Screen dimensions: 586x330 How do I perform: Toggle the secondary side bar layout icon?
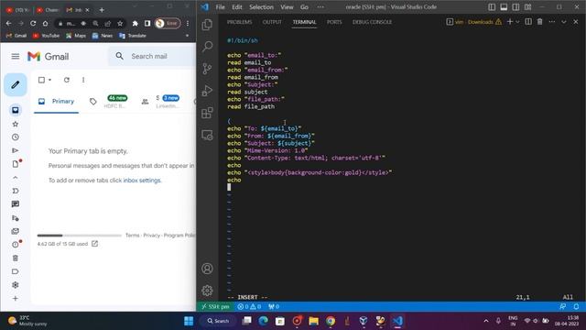pyautogui.click(x=515, y=6)
